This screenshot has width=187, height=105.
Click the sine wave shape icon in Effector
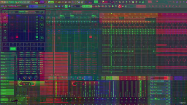pos(41,30)
